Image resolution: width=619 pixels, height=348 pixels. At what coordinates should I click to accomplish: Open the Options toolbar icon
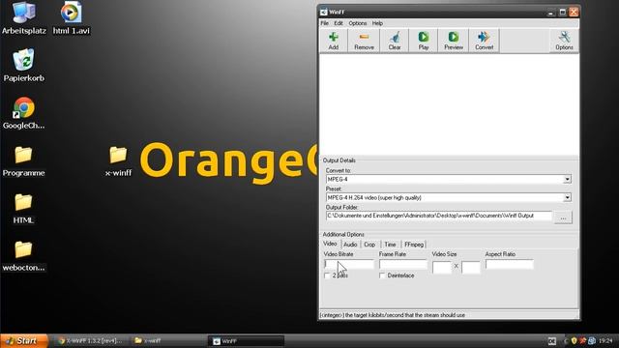pyautogui.click(x=564, y=41)
